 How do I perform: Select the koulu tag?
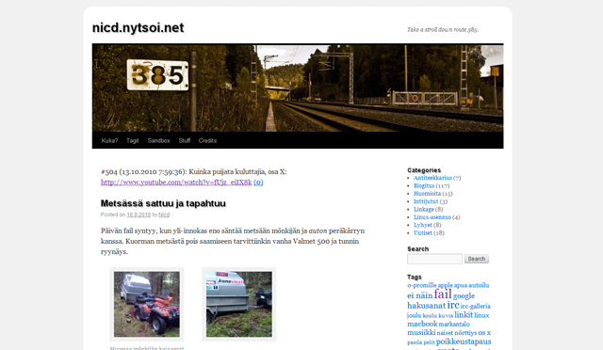[x=430, y=316]
